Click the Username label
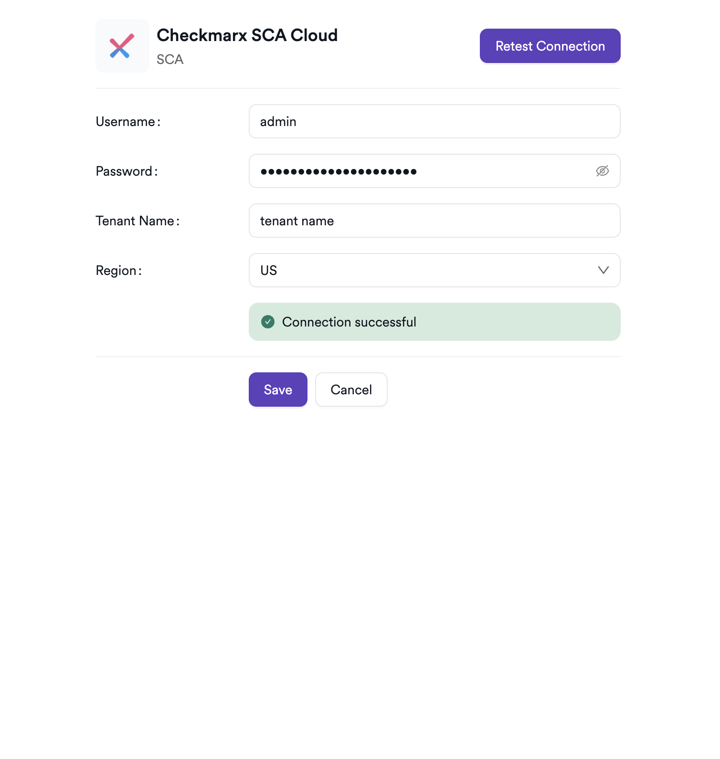720x759 pixels. (x=128, y=122)
